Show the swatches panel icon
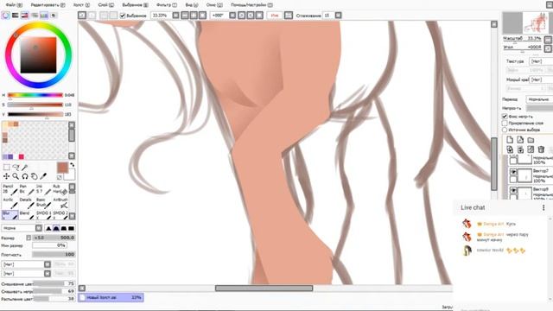This screenshot has width=553, height=311. [x=44, y=16]
